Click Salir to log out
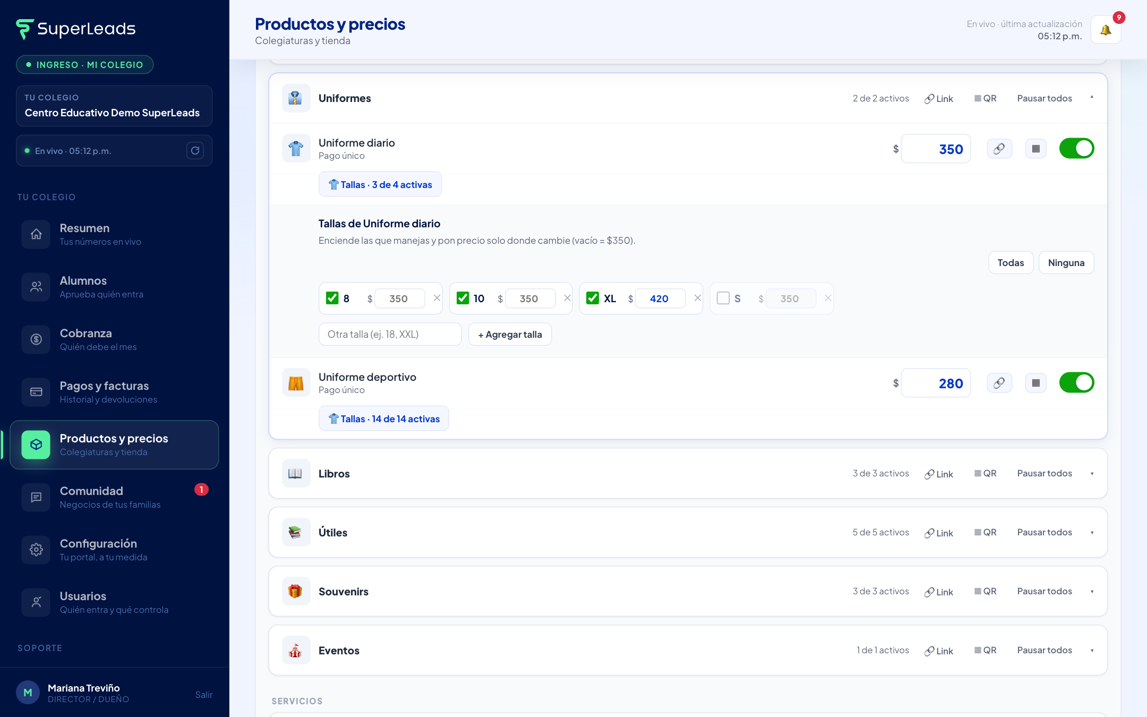The image size is (1147, 717). coord(204,695)
